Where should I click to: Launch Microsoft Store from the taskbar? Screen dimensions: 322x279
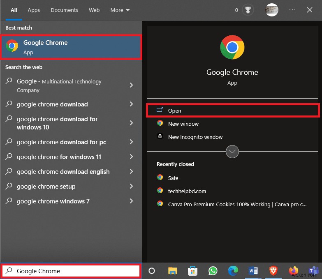pyautogui.click(x=192, y=271)
